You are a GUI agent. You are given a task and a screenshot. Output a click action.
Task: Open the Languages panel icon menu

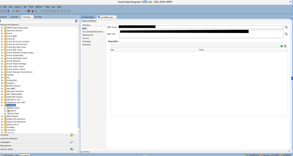[72, 142]
